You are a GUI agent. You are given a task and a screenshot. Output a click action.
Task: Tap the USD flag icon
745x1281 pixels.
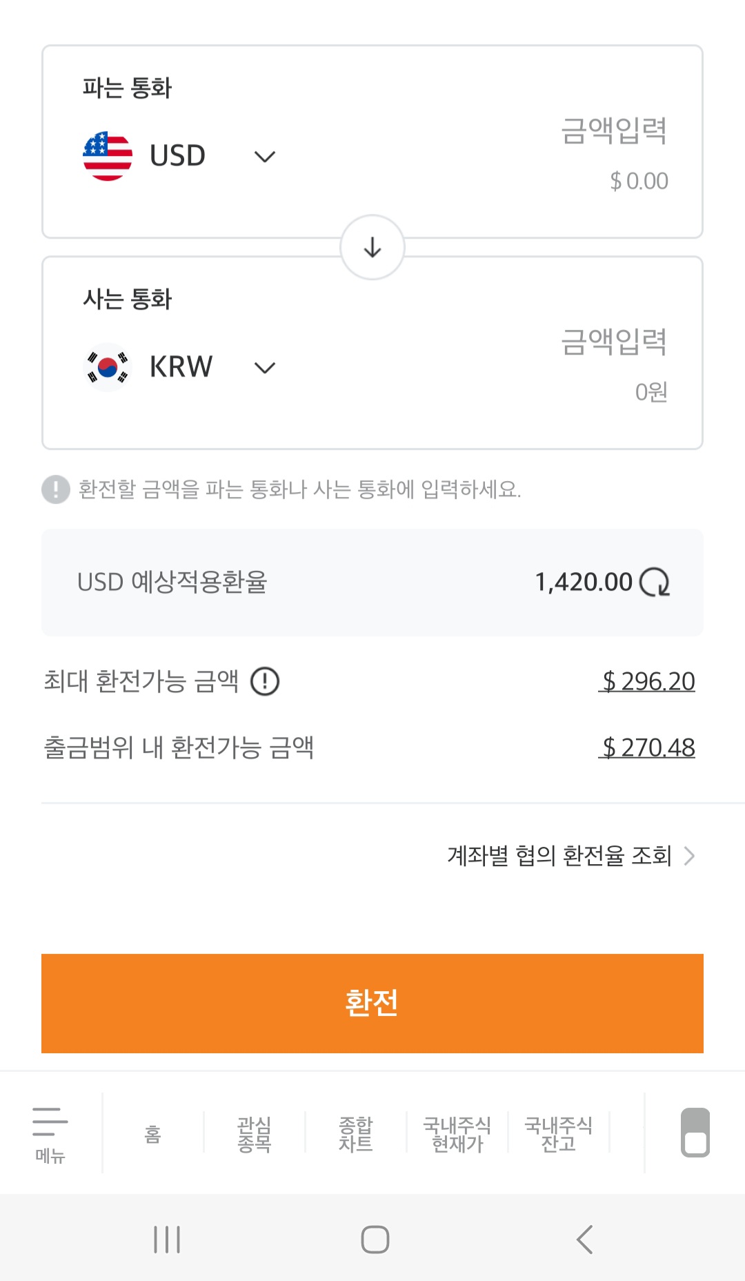pos(108,156)
